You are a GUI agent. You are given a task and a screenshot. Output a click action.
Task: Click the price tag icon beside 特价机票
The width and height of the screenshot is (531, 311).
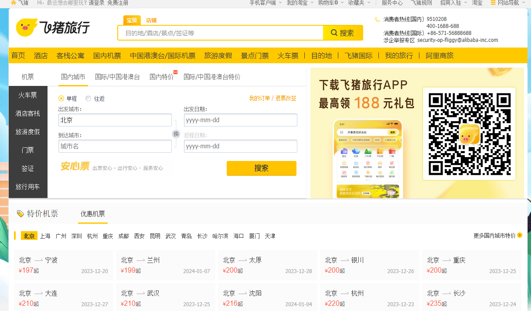pyautogui.click(x=20, y=214)
